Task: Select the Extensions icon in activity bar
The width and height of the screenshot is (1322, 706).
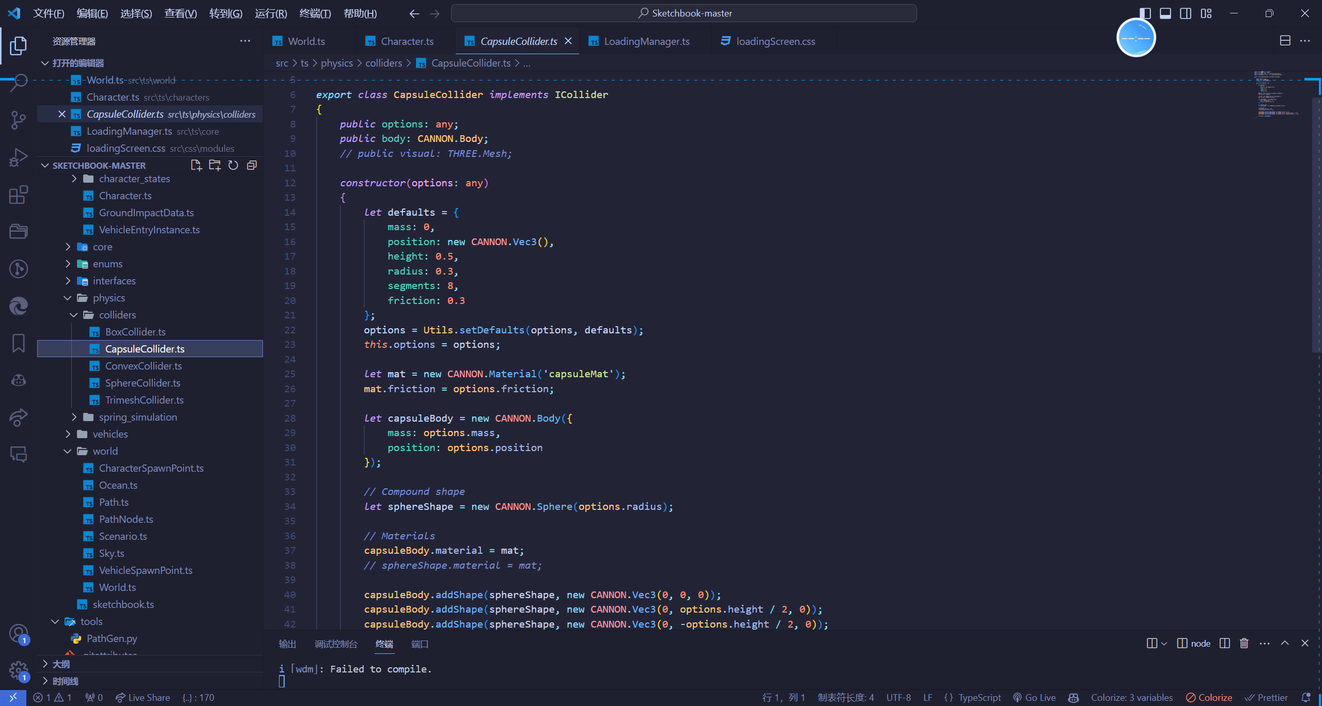Action: coord(19,195)
